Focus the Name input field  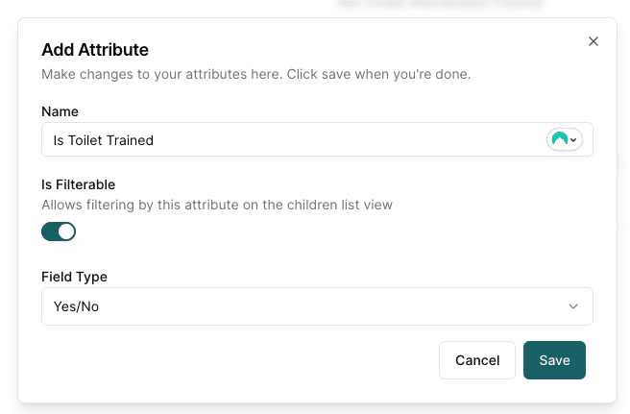[x=317, y=139]
